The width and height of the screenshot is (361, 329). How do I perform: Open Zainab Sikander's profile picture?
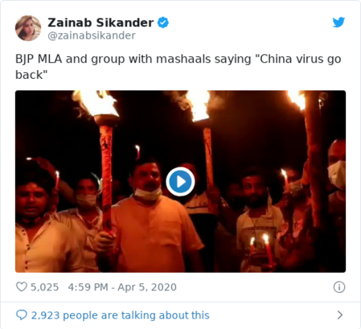click(x=28, y=28)
